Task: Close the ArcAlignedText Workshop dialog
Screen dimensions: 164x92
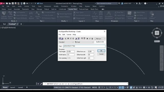Action: [105, 31]
